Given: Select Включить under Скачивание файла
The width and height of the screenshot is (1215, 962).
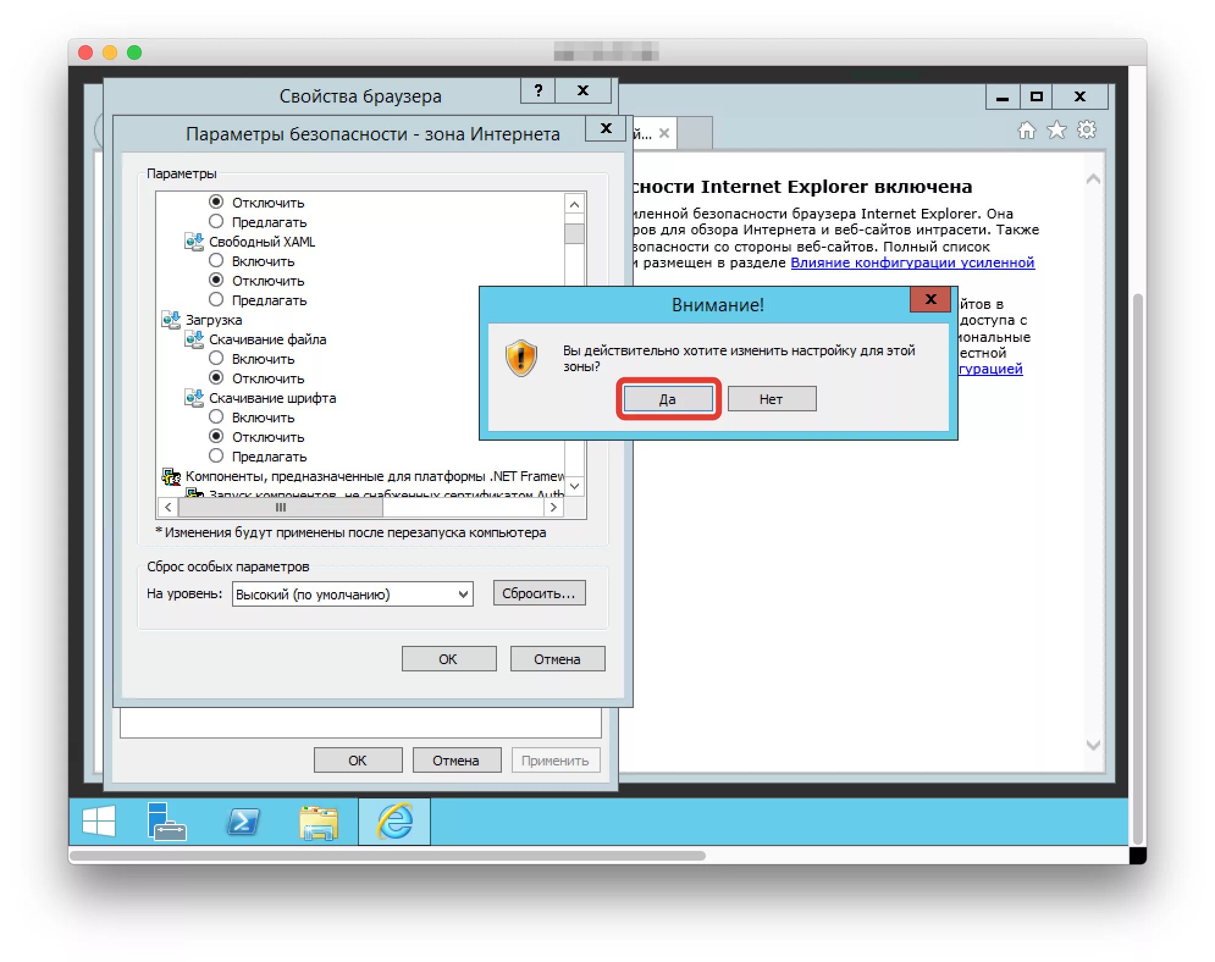Looking at the screenshot, I should point(216,358).
